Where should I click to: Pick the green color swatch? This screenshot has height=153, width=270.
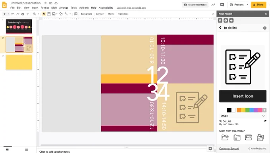(247, 110)
